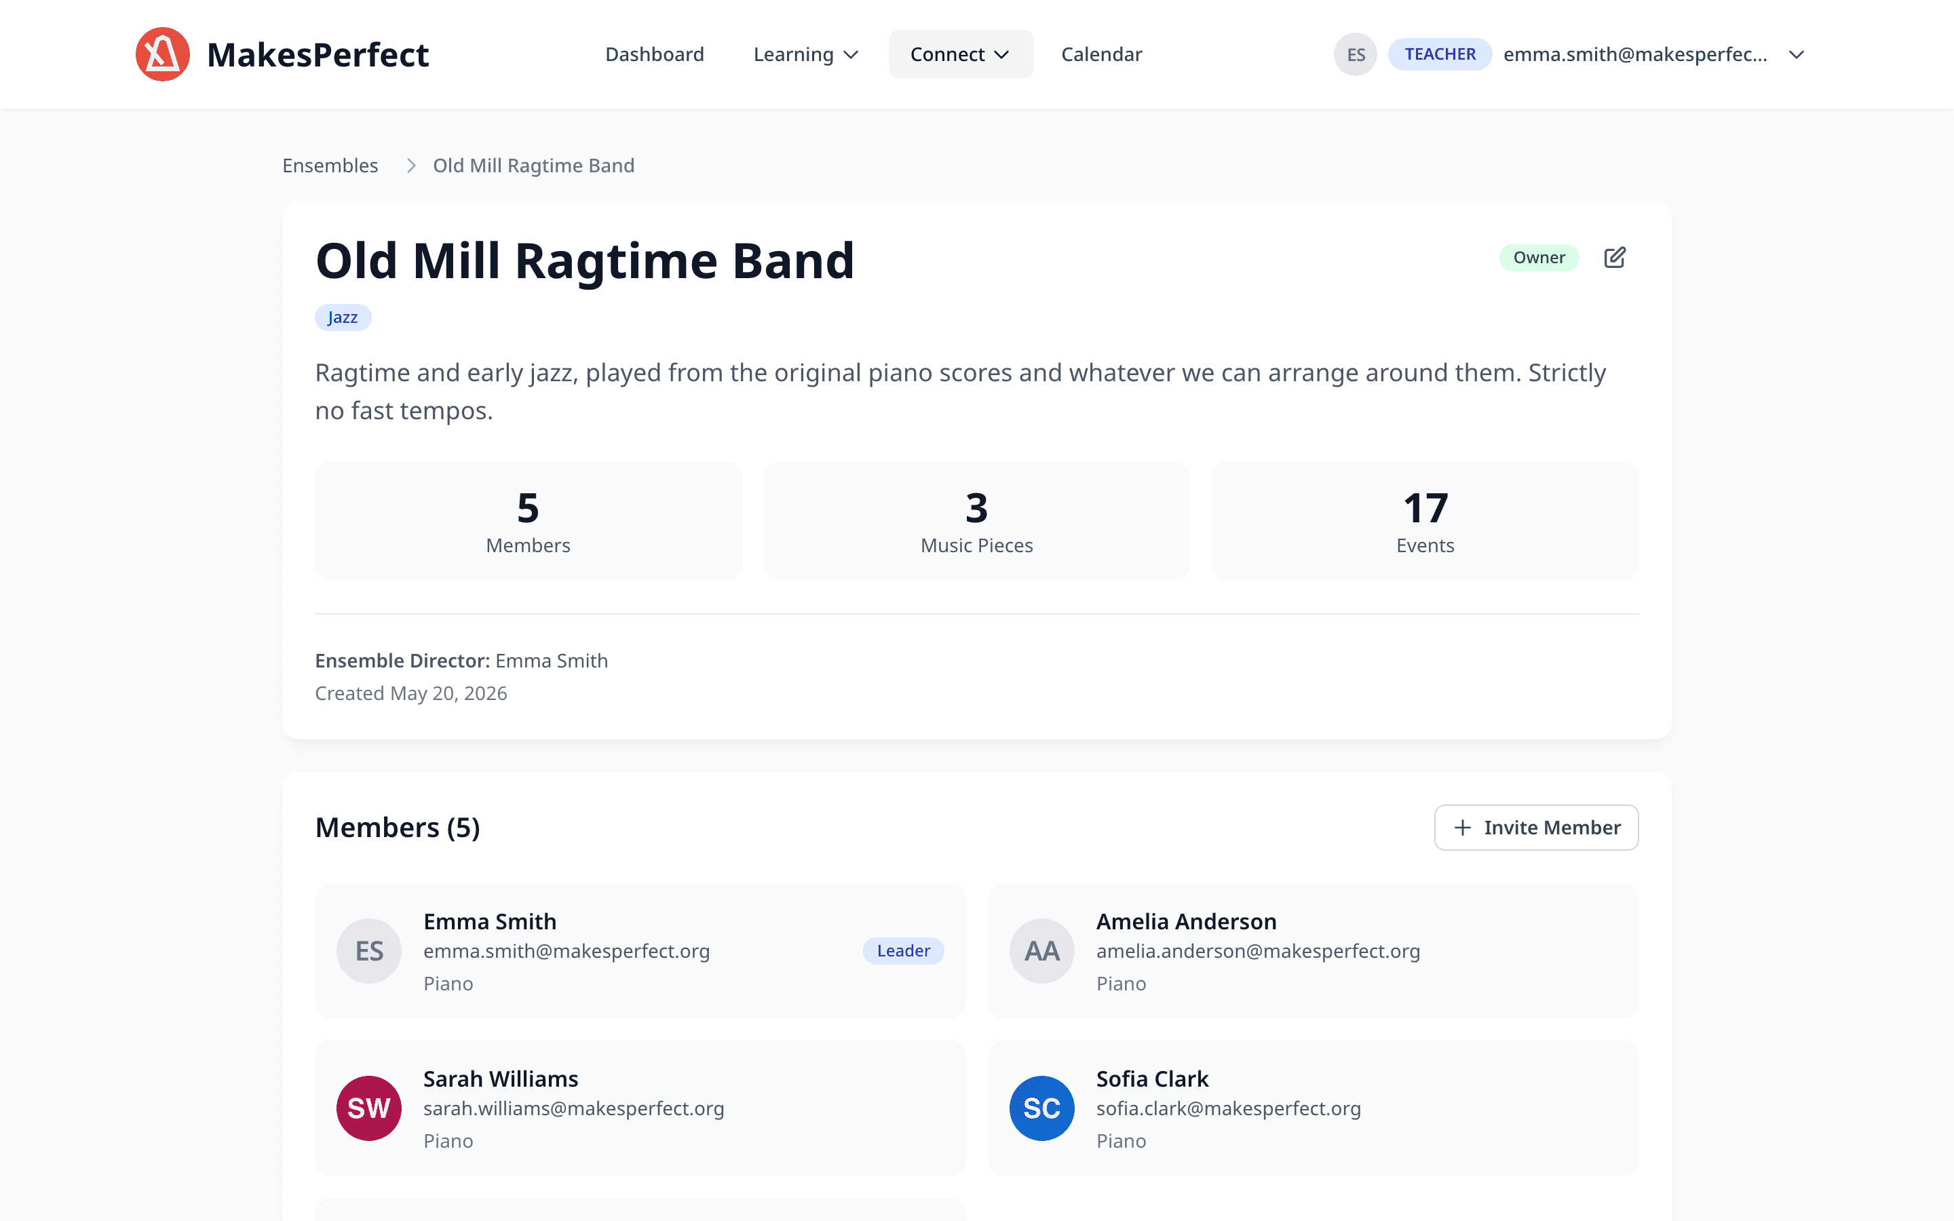The width and height of the screenshot is (1954, 1221).
Task: Open the 5 Members stat card
Action: coord(528,521)
